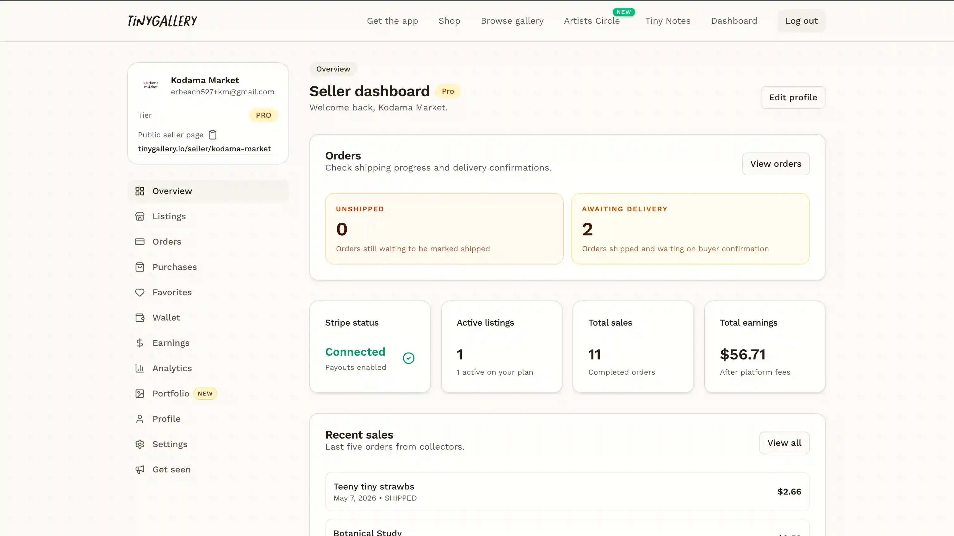This screenshot has width=954, height=536.
Task: Click the $2.66 sale amount
Action: [789, 492]
